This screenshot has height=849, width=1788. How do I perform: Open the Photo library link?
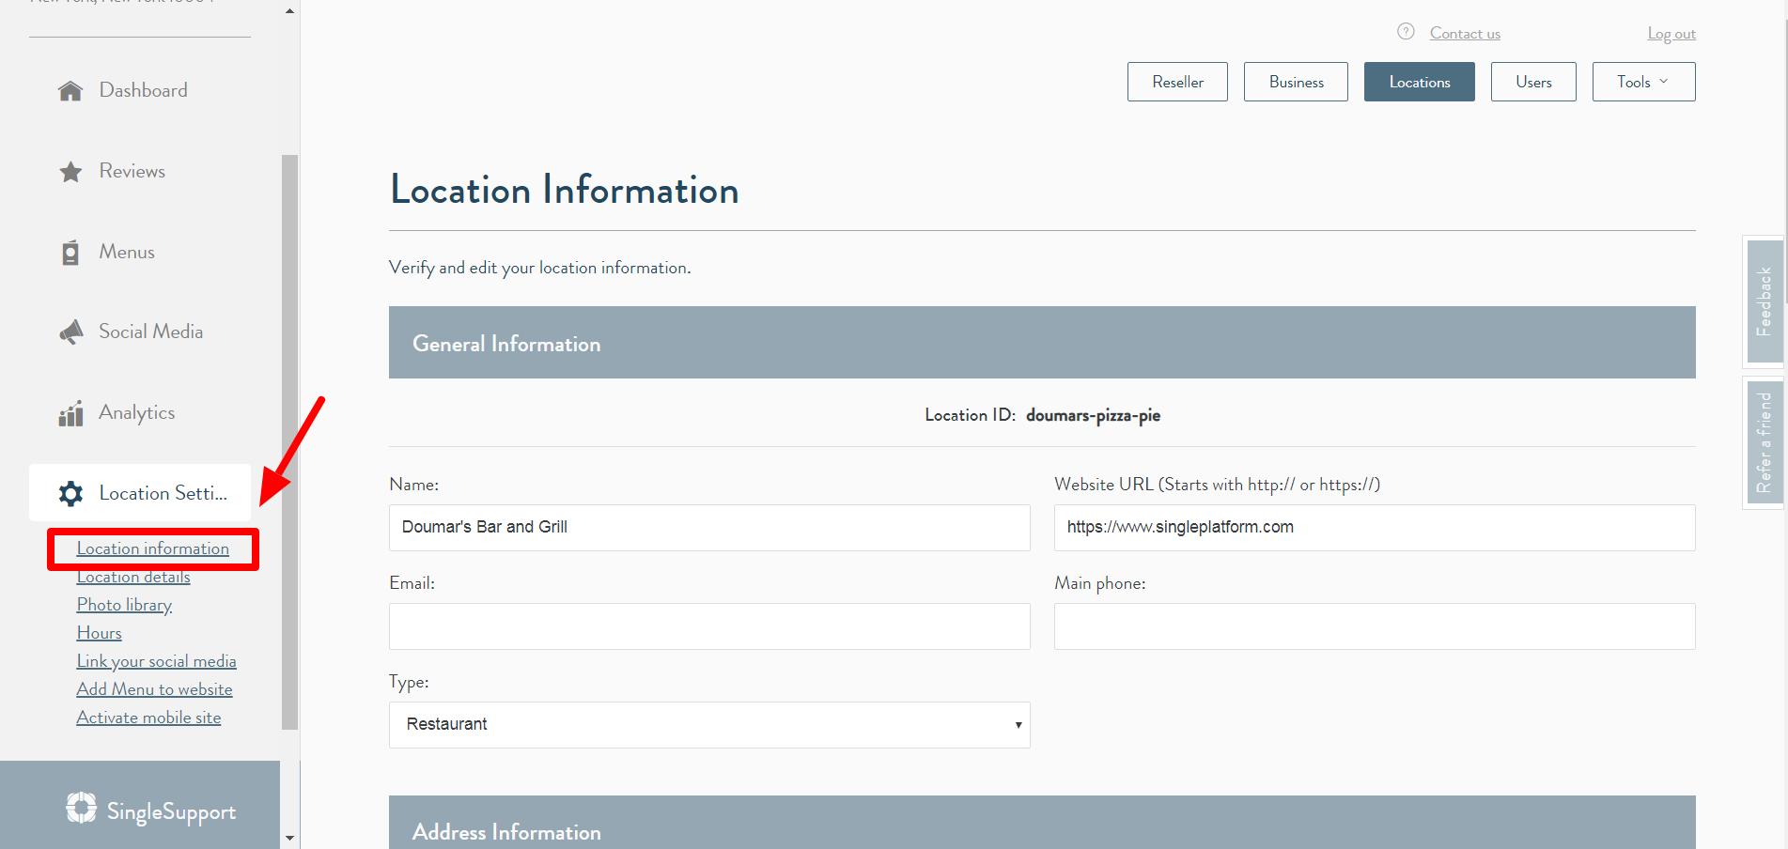coord(124,605)
